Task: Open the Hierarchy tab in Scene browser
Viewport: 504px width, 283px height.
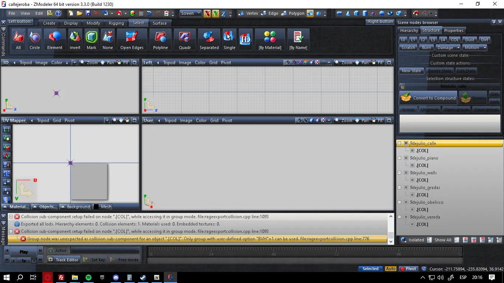Action: click(x=409, y=31)
